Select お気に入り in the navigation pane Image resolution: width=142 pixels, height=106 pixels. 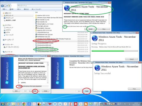(7, 13)
